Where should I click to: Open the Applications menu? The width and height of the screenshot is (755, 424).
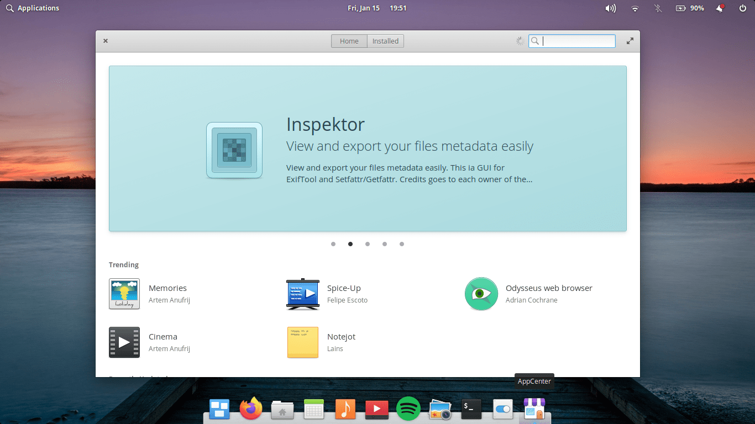pyautogui.click(x=33, y=8)
